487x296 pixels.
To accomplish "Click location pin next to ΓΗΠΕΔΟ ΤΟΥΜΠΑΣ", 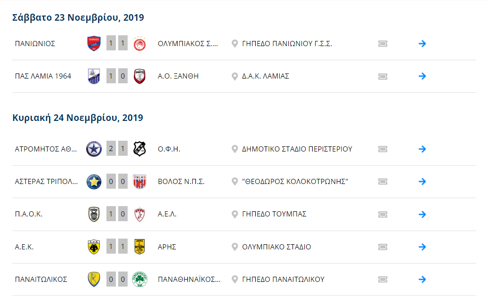I will coord(235,214).
